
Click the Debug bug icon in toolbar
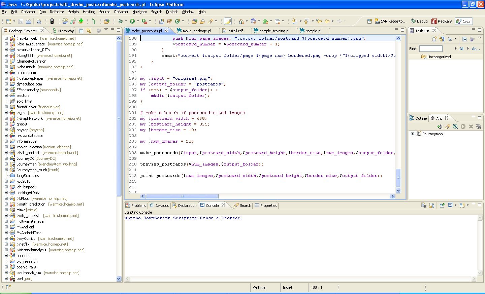pos(120,21)
